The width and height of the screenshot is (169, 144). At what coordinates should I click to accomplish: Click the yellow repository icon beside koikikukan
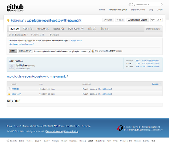point(8,21)
